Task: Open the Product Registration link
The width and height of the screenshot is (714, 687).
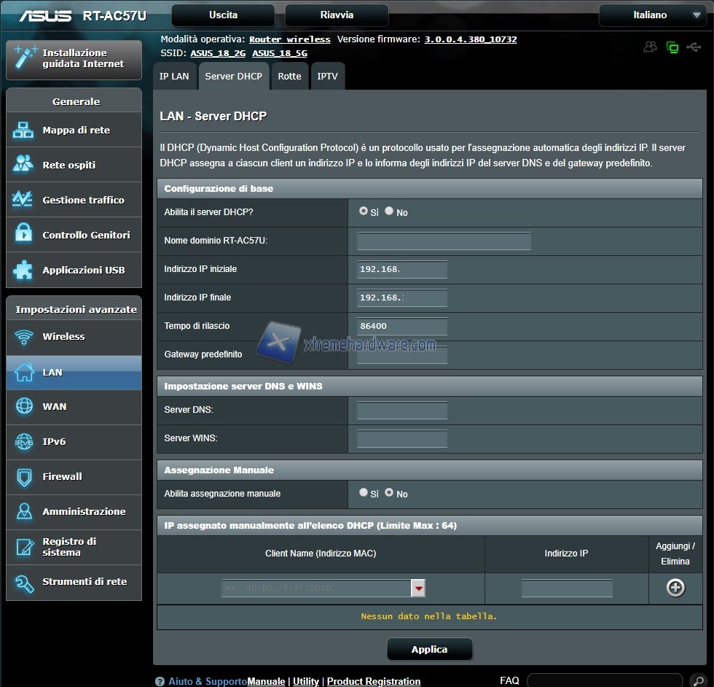Action: [x=373, y=681]
